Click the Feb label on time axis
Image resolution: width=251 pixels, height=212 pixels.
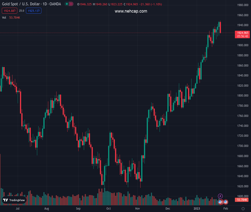[x=226, y=209]
